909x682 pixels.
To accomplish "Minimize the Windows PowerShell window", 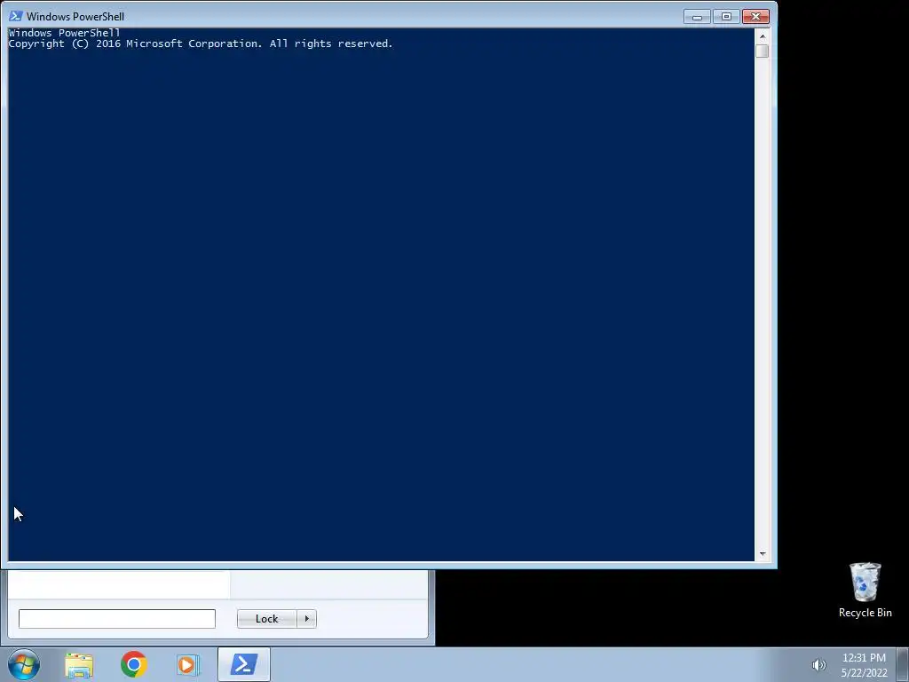I will 698,17.
